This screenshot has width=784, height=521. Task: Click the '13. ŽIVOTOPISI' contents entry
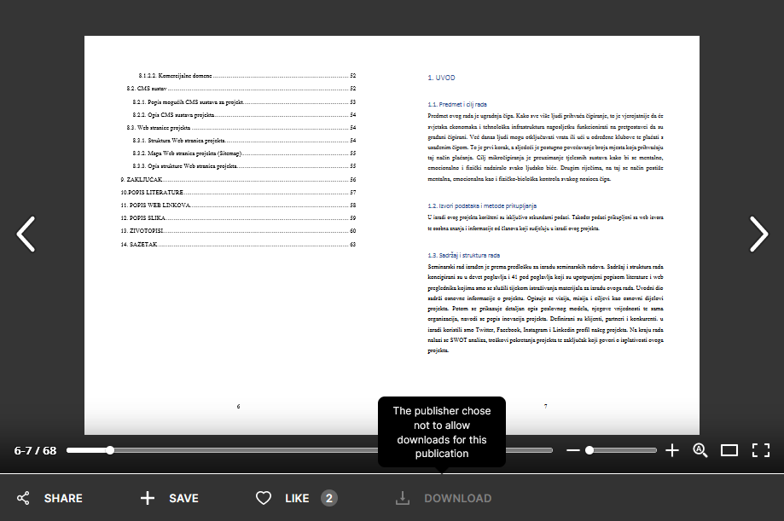238,231
